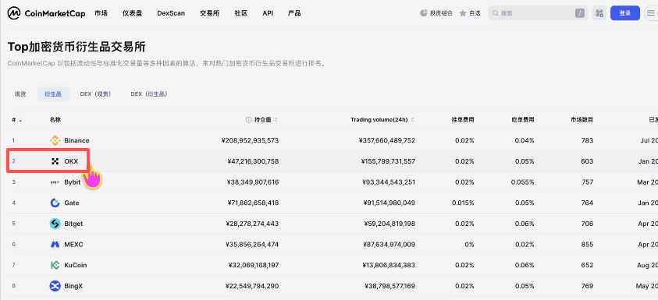
Task: Open the CoinMarketCap home logo
Action: (x=46, y=13)
